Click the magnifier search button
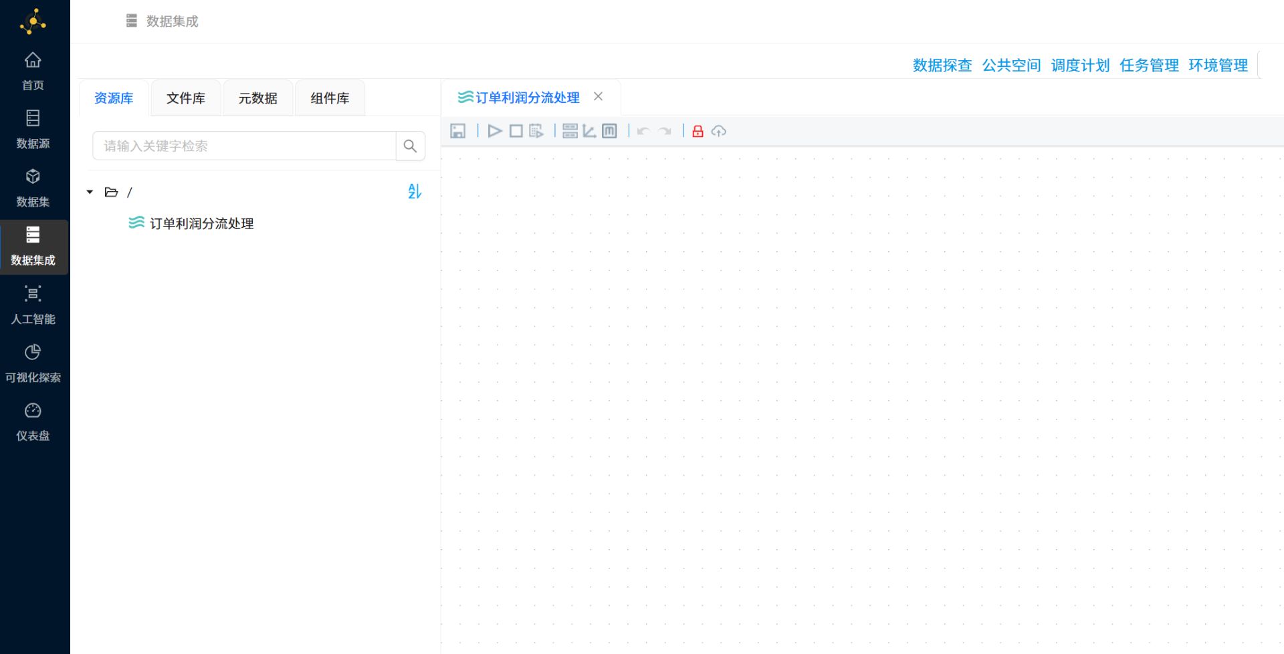Screen dimensions: 1284x654 coord(411,146)
